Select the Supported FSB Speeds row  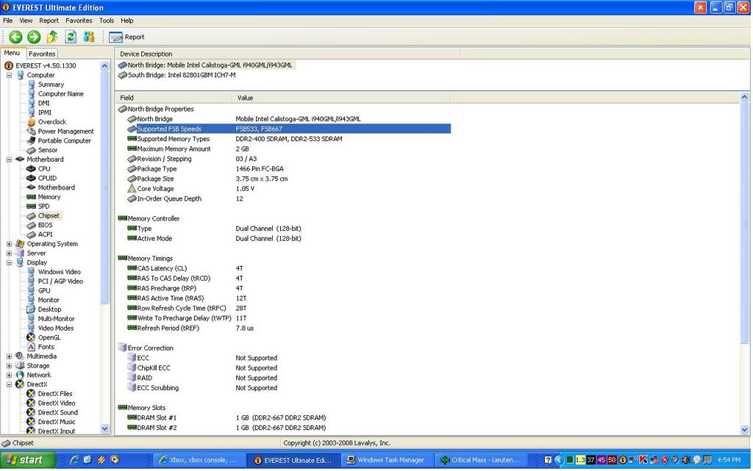[x=288, y=129]
